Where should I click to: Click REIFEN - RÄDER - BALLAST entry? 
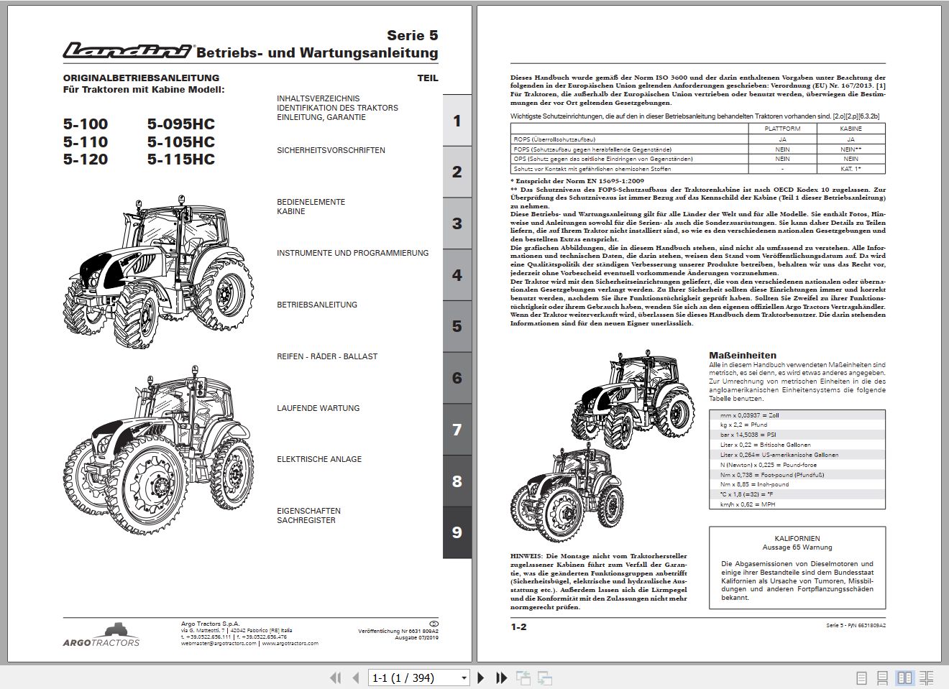(x=327, y=356)
